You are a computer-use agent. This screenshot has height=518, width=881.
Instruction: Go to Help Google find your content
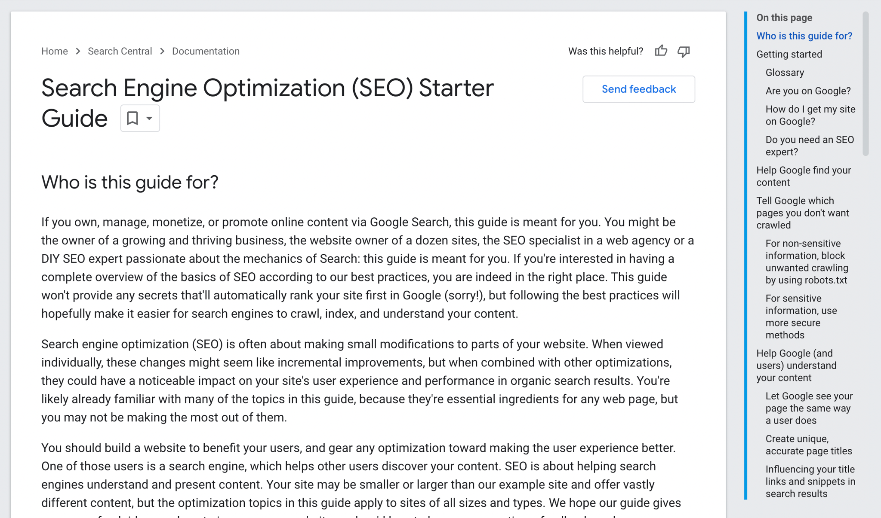point(804,176)
